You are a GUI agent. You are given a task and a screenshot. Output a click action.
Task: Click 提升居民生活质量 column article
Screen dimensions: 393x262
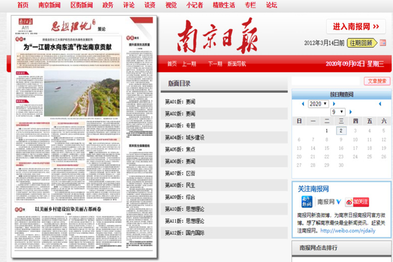[x=139, y=44]
